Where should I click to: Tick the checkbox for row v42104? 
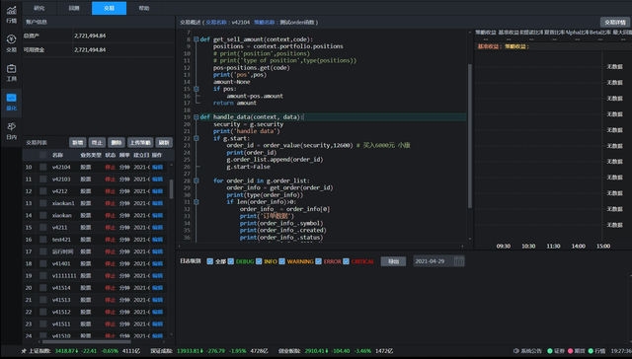[42, 167]
